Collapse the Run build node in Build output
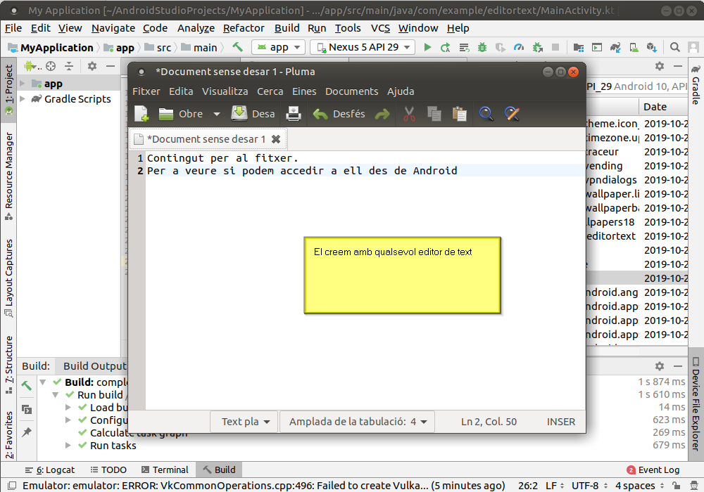The image size is (704, 492). 55,395
